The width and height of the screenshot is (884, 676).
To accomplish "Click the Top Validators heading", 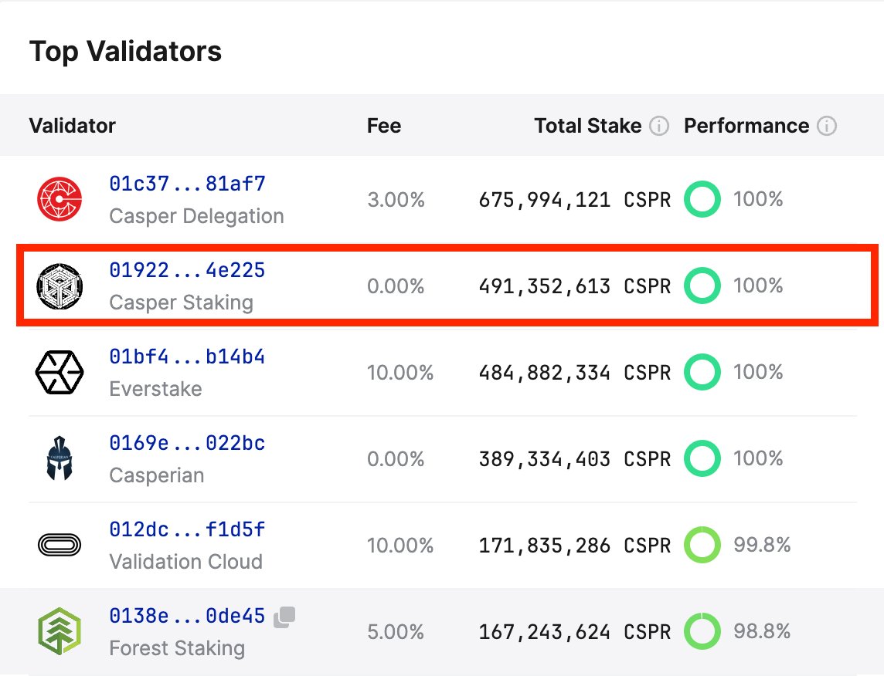I will coord(125,51).
